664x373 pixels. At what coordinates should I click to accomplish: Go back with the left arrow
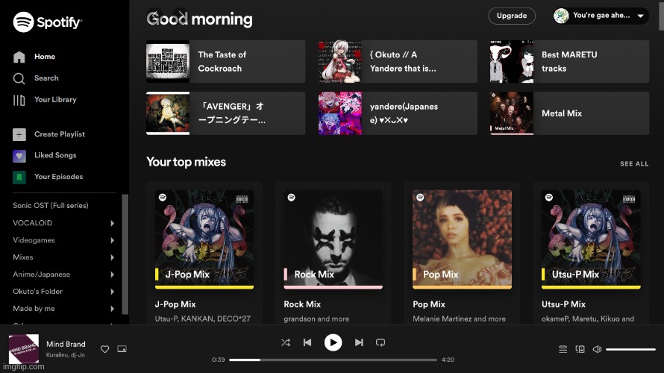point(155,16)
